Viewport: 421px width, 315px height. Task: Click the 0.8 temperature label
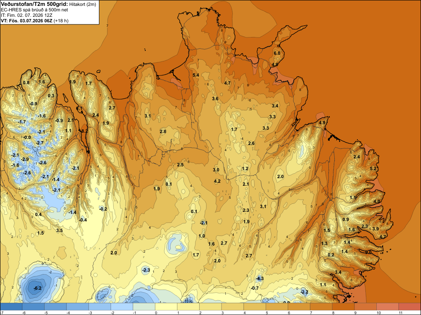click(26, 83)
